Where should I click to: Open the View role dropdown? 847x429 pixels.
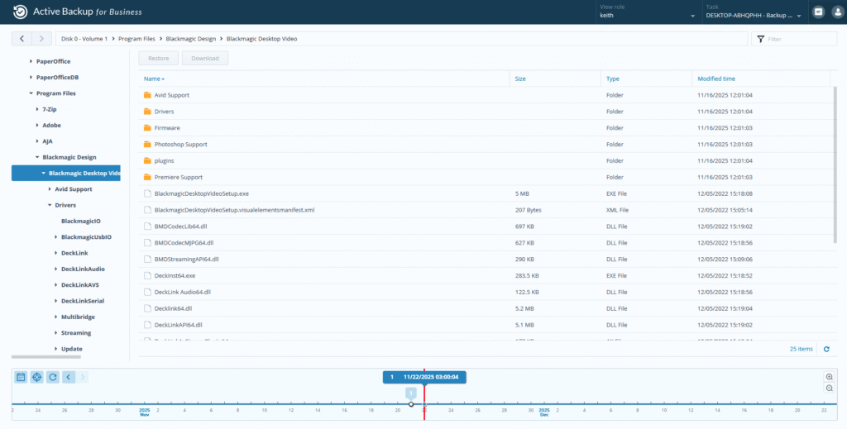pos(646,15)
